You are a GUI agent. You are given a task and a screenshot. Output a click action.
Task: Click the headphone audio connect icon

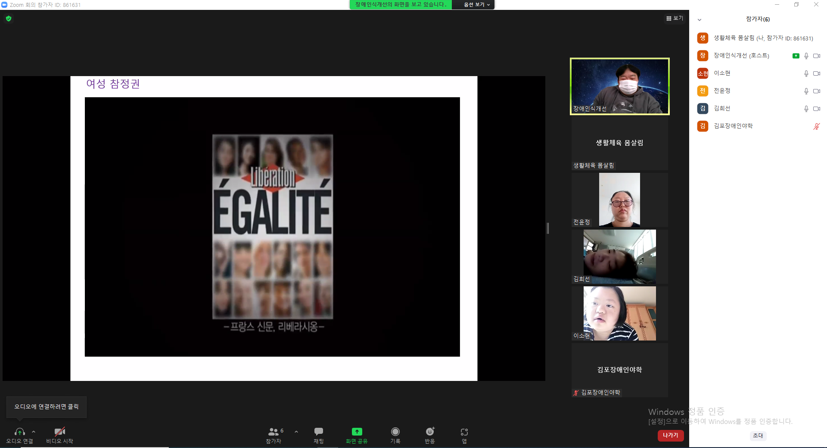19,432
